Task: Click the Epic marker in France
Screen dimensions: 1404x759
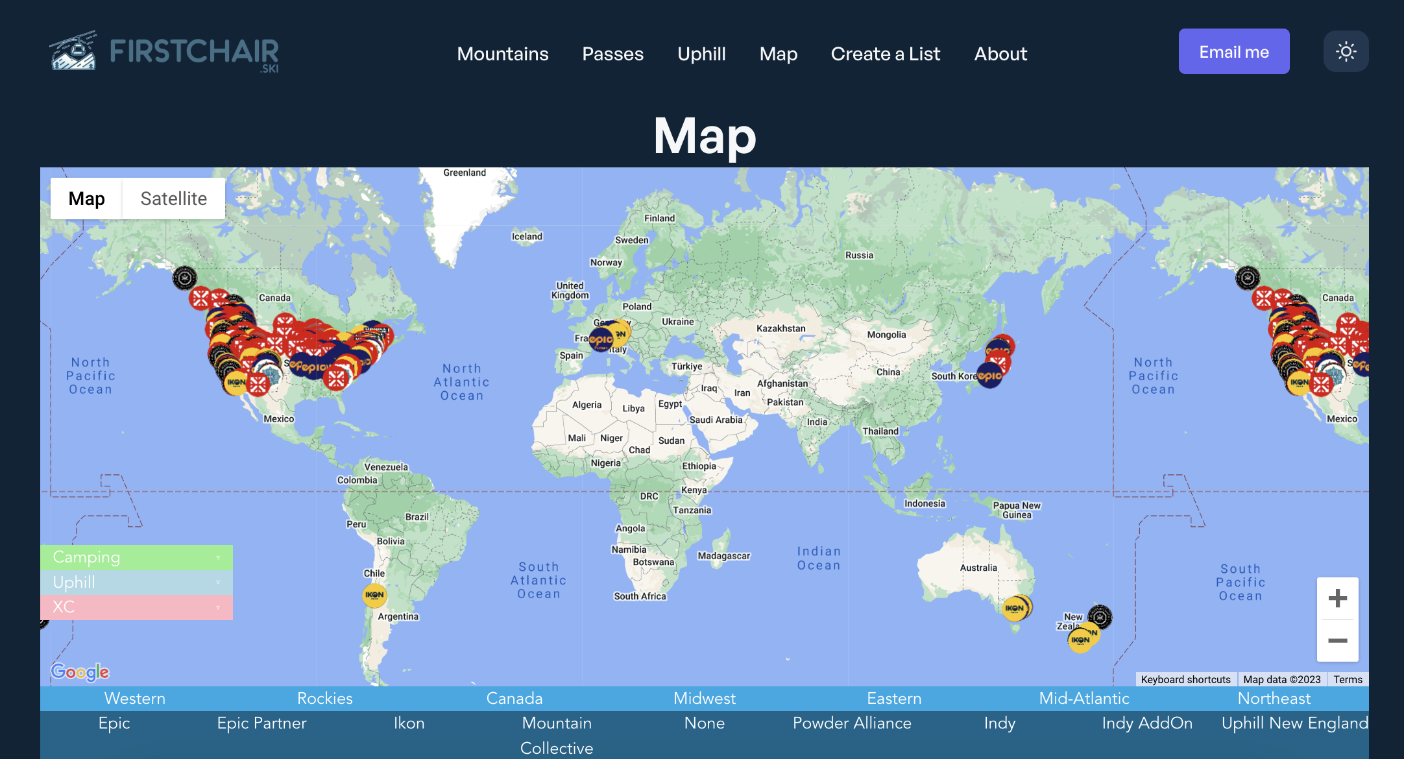Action: coord(601,339)
